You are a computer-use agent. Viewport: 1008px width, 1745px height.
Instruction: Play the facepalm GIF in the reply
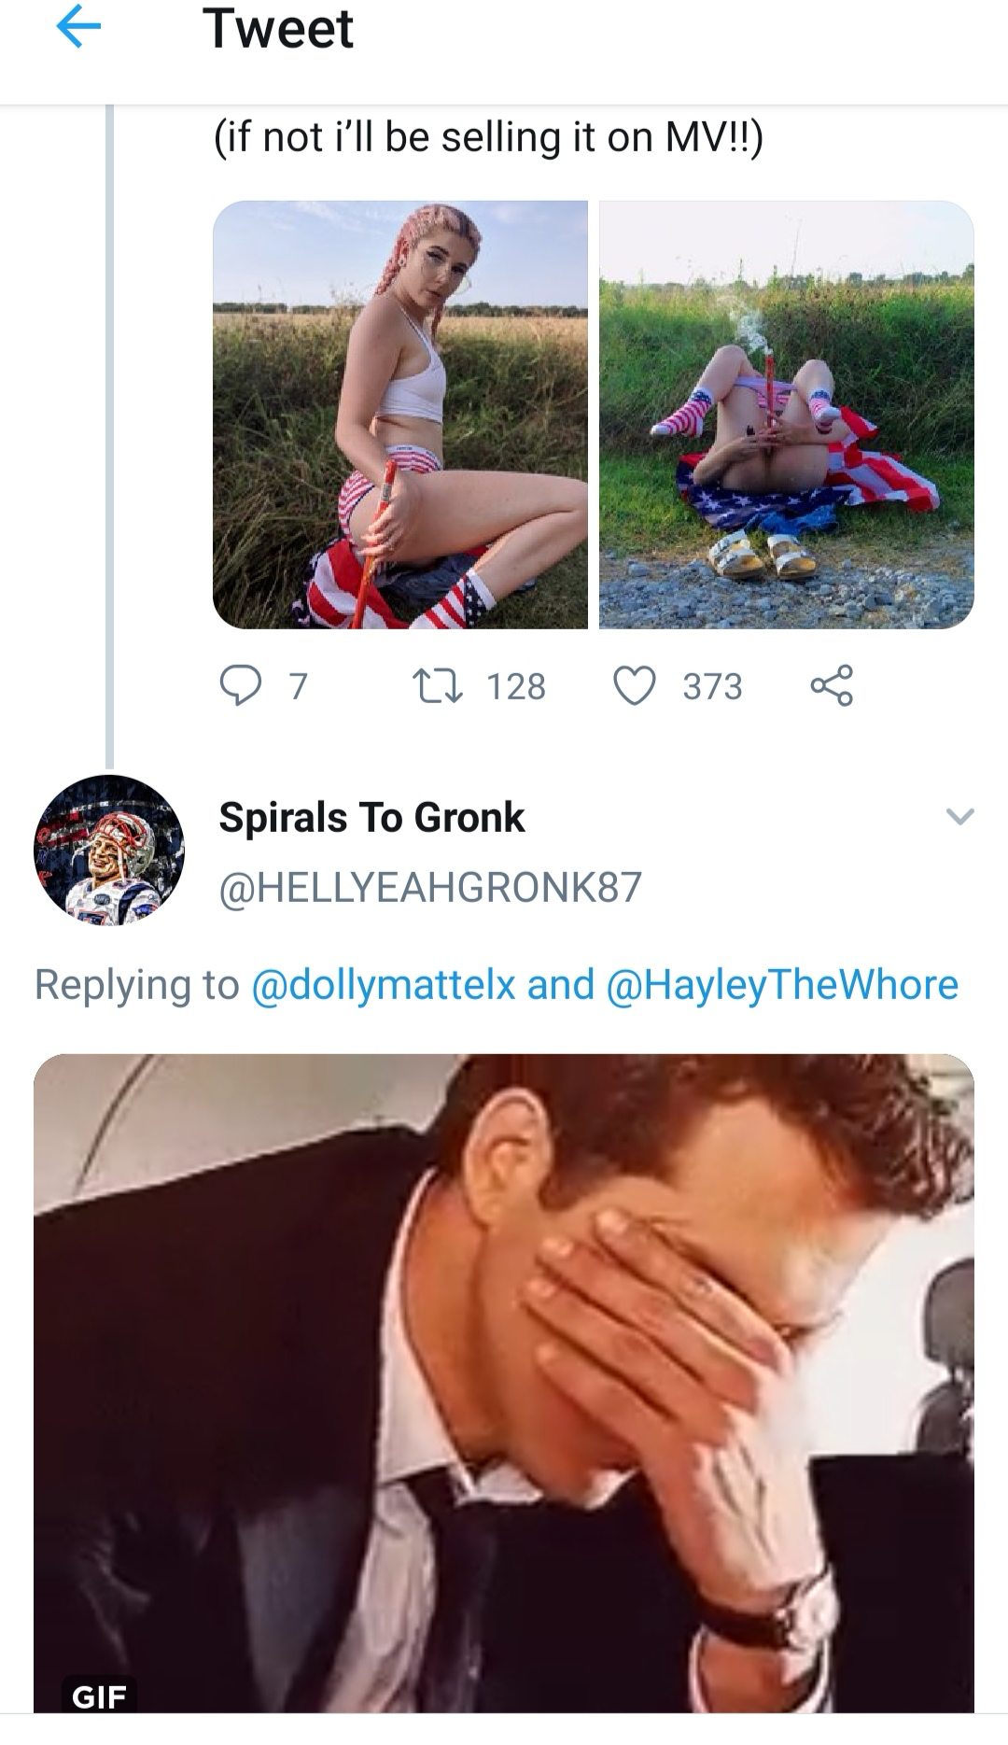pyautogui.click(x=504, y=1382)
